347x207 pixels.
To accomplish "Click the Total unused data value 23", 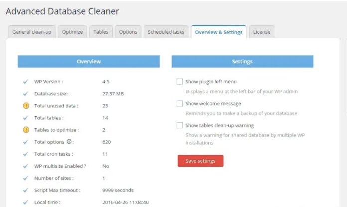I will point(105,106).
